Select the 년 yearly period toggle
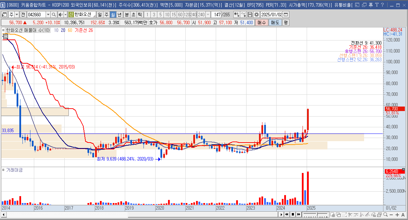Screen dimensions: 408x220 [x=119, y=15]
